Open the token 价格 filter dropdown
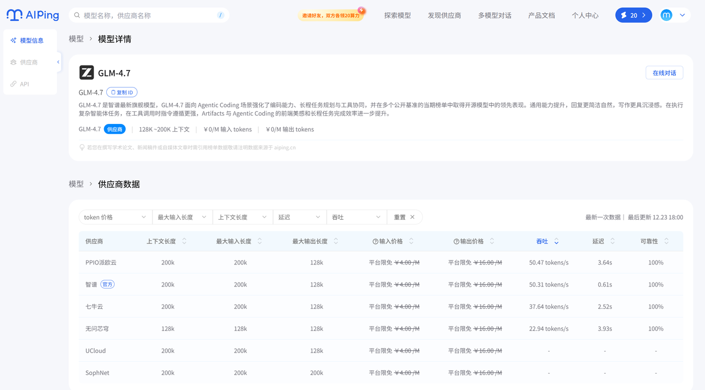The width and height of the screenshot is (705, 390). click(x=115, y=217)
